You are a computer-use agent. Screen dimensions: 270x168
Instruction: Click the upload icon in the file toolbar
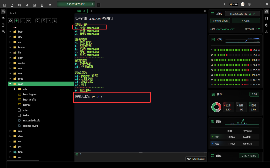[54, 20]
